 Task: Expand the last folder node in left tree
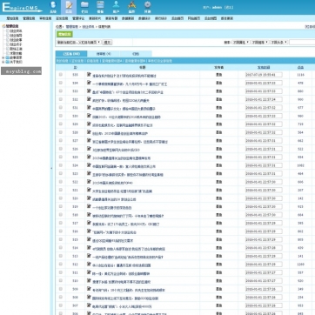point(3,62)
